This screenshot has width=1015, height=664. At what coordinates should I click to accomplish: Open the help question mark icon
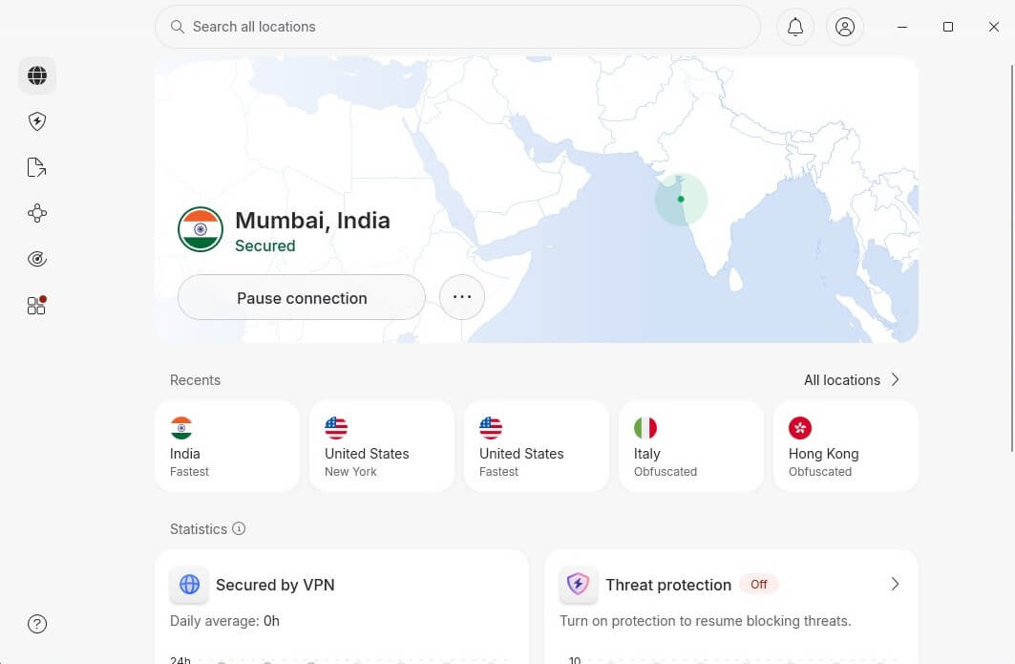click(37, 624)
